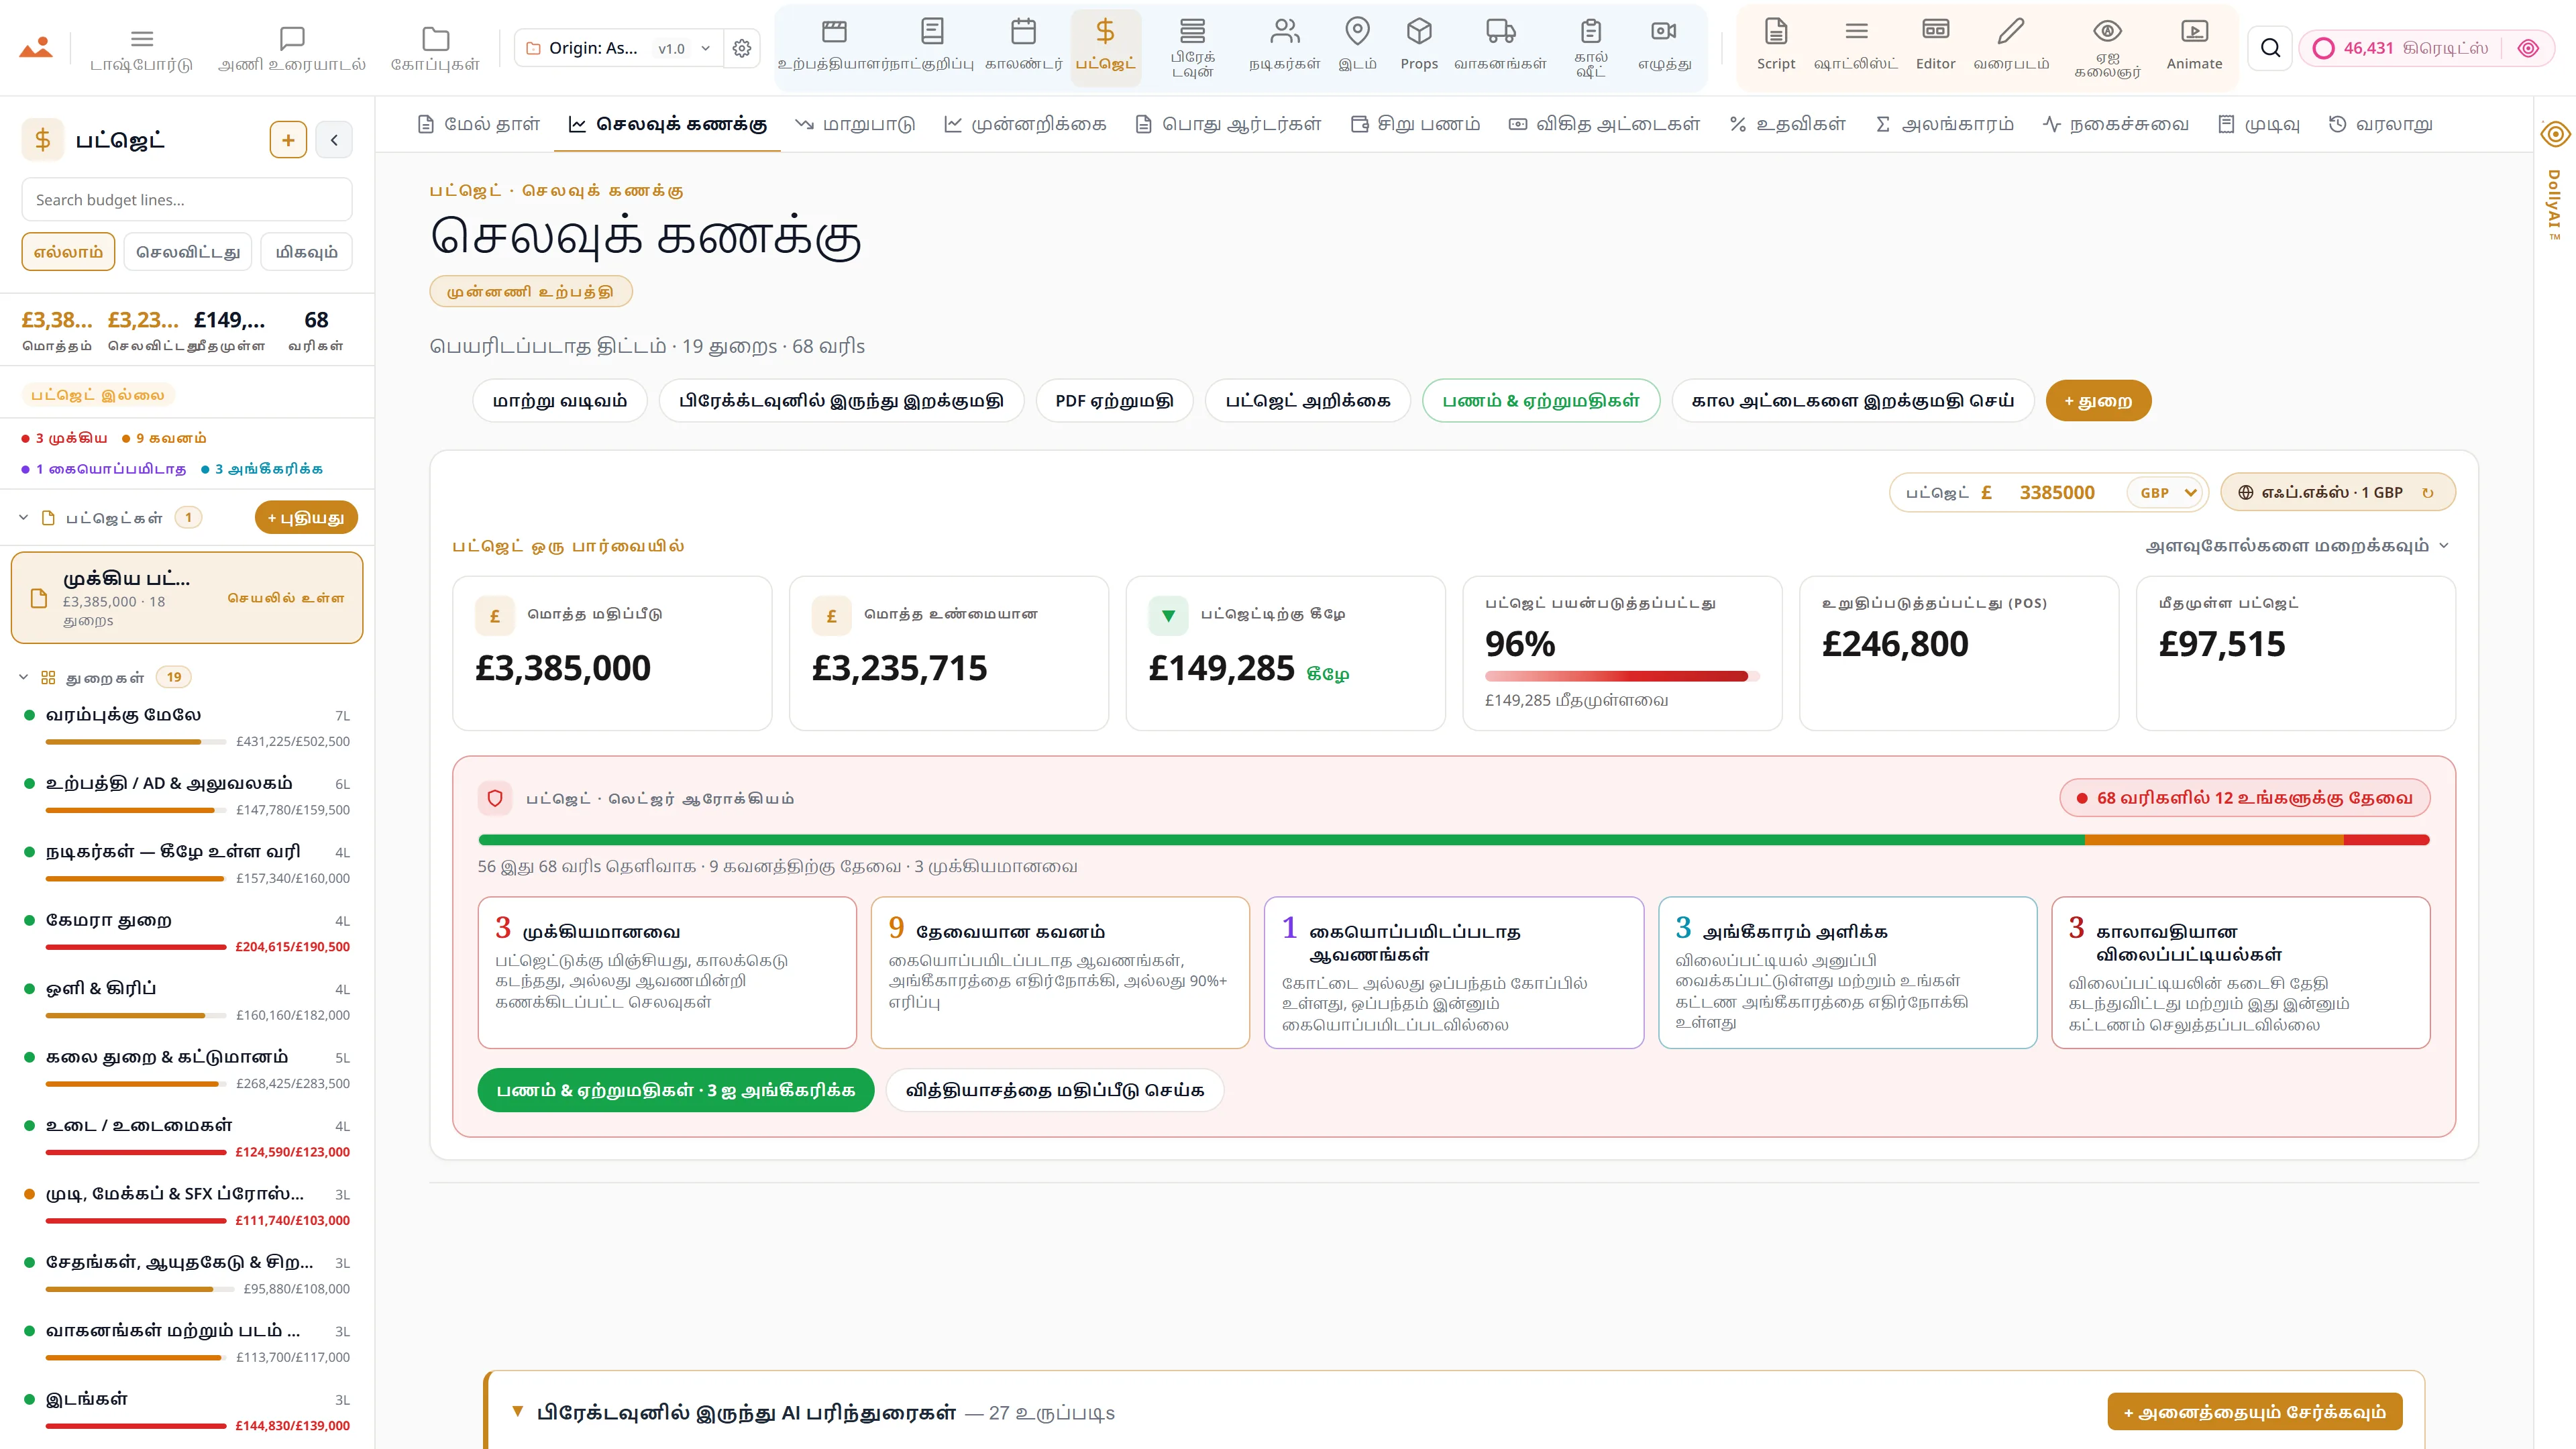Image resolution: width=2576 pixels, height=1449 pixels.
Task: Open the diary (நாட்குறிப்பு) icon
Action: point(932,31)
